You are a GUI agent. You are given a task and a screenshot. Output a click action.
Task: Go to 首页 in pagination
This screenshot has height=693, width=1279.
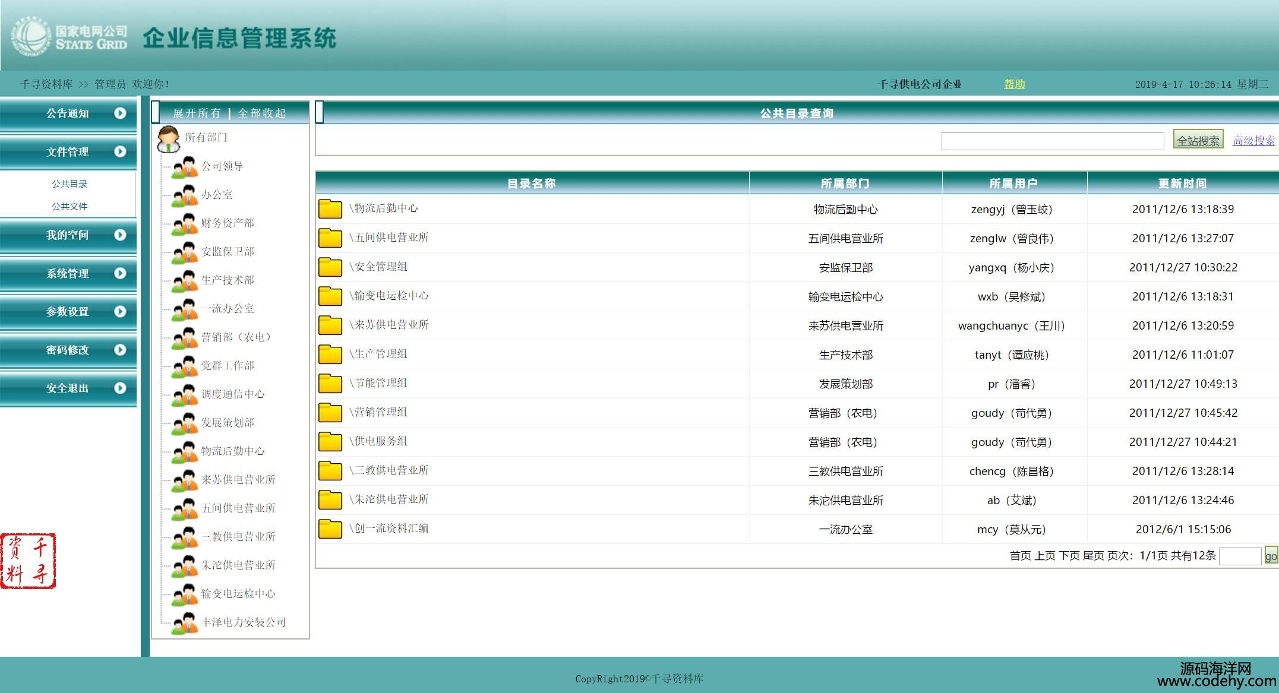1021,556
